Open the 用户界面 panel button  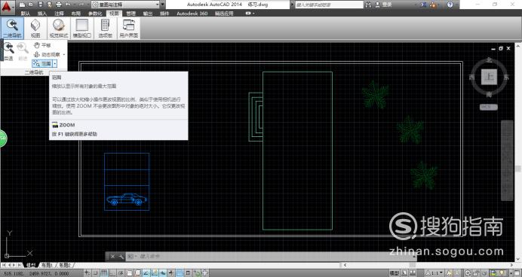pos(128,29)
